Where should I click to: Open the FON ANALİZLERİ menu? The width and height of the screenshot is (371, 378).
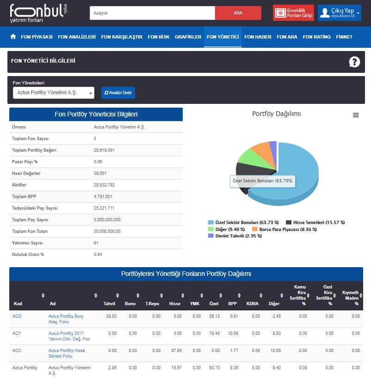coord(77,37)
